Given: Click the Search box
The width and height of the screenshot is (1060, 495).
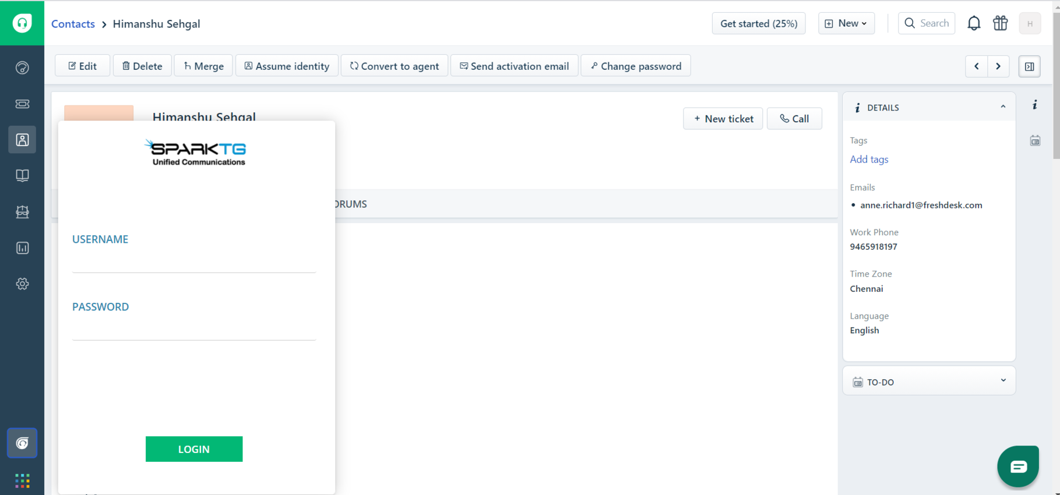Looking at the screenshot, I should (927, 23).
